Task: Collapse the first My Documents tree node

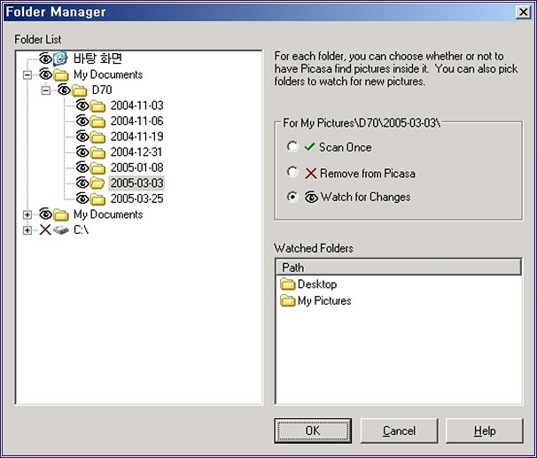Action: (27, 75)
